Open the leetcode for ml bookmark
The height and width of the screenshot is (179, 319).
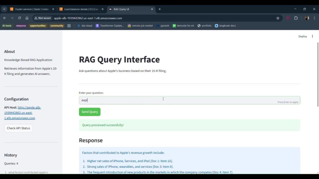coord(183,26)
